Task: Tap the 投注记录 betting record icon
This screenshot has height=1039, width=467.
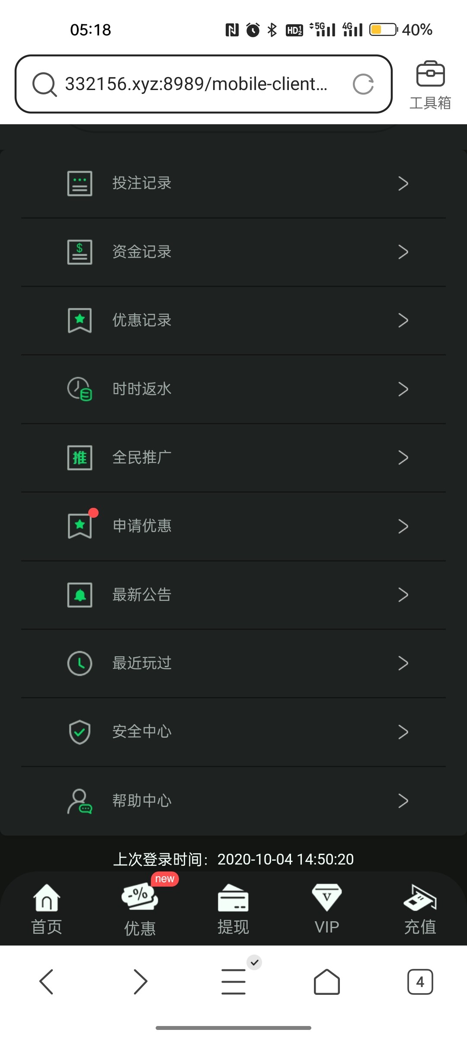Action: click(80, 184)
